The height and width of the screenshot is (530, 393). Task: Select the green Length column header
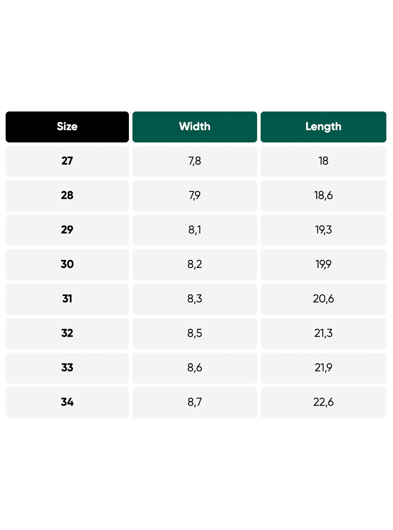(x=324, y=127)
